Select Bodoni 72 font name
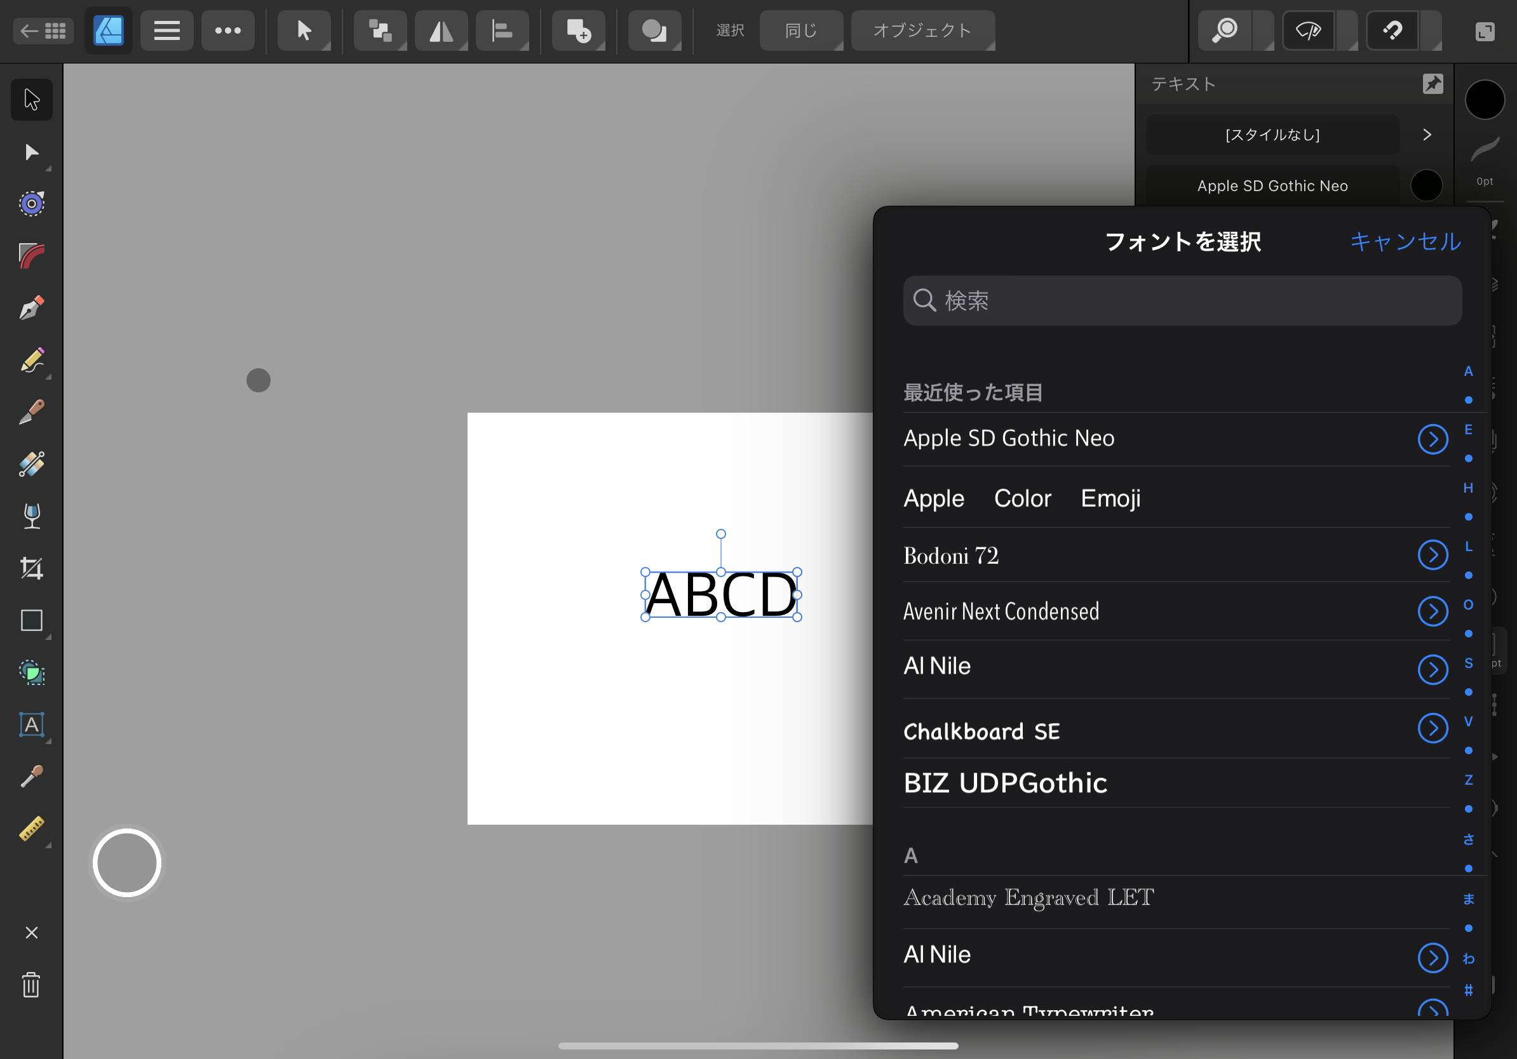 951,556
